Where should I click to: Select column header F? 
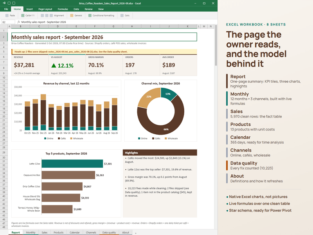click(95, 26)
